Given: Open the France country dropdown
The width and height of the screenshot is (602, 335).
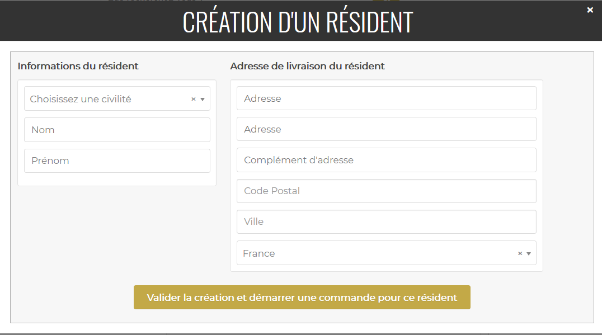Looking at the screenshot, I should [375, 253].
